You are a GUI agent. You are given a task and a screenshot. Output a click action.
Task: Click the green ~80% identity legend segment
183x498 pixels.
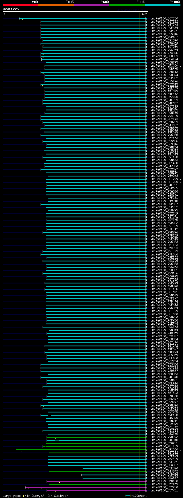coord(127,5)
